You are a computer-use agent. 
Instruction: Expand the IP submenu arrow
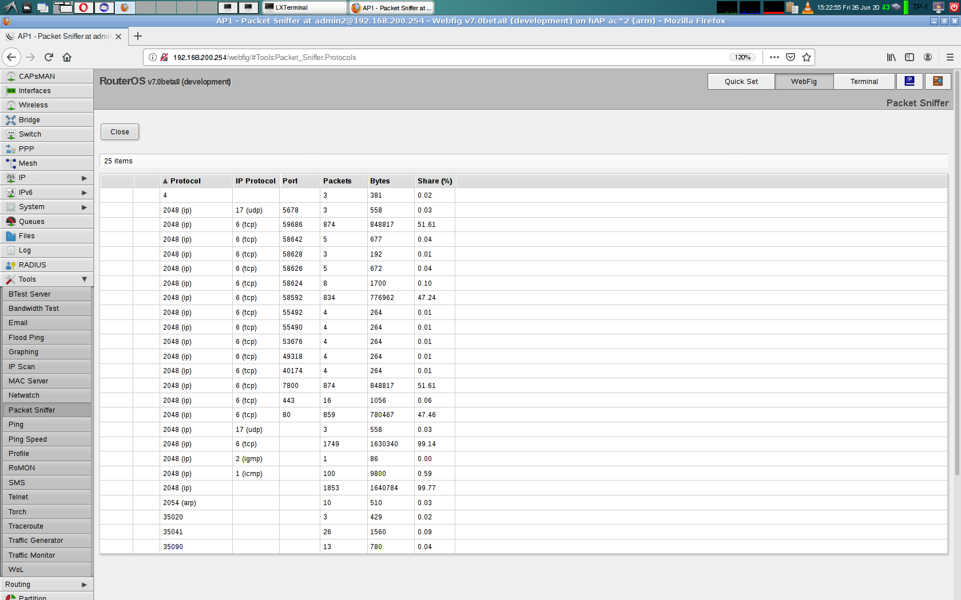(85, 178)
